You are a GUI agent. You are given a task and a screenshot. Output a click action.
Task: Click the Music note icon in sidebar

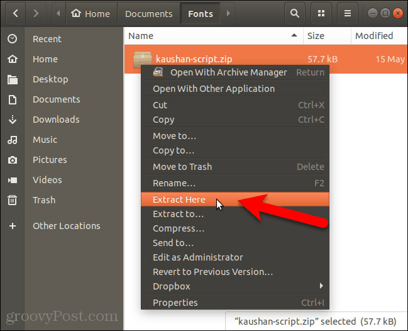12,140
